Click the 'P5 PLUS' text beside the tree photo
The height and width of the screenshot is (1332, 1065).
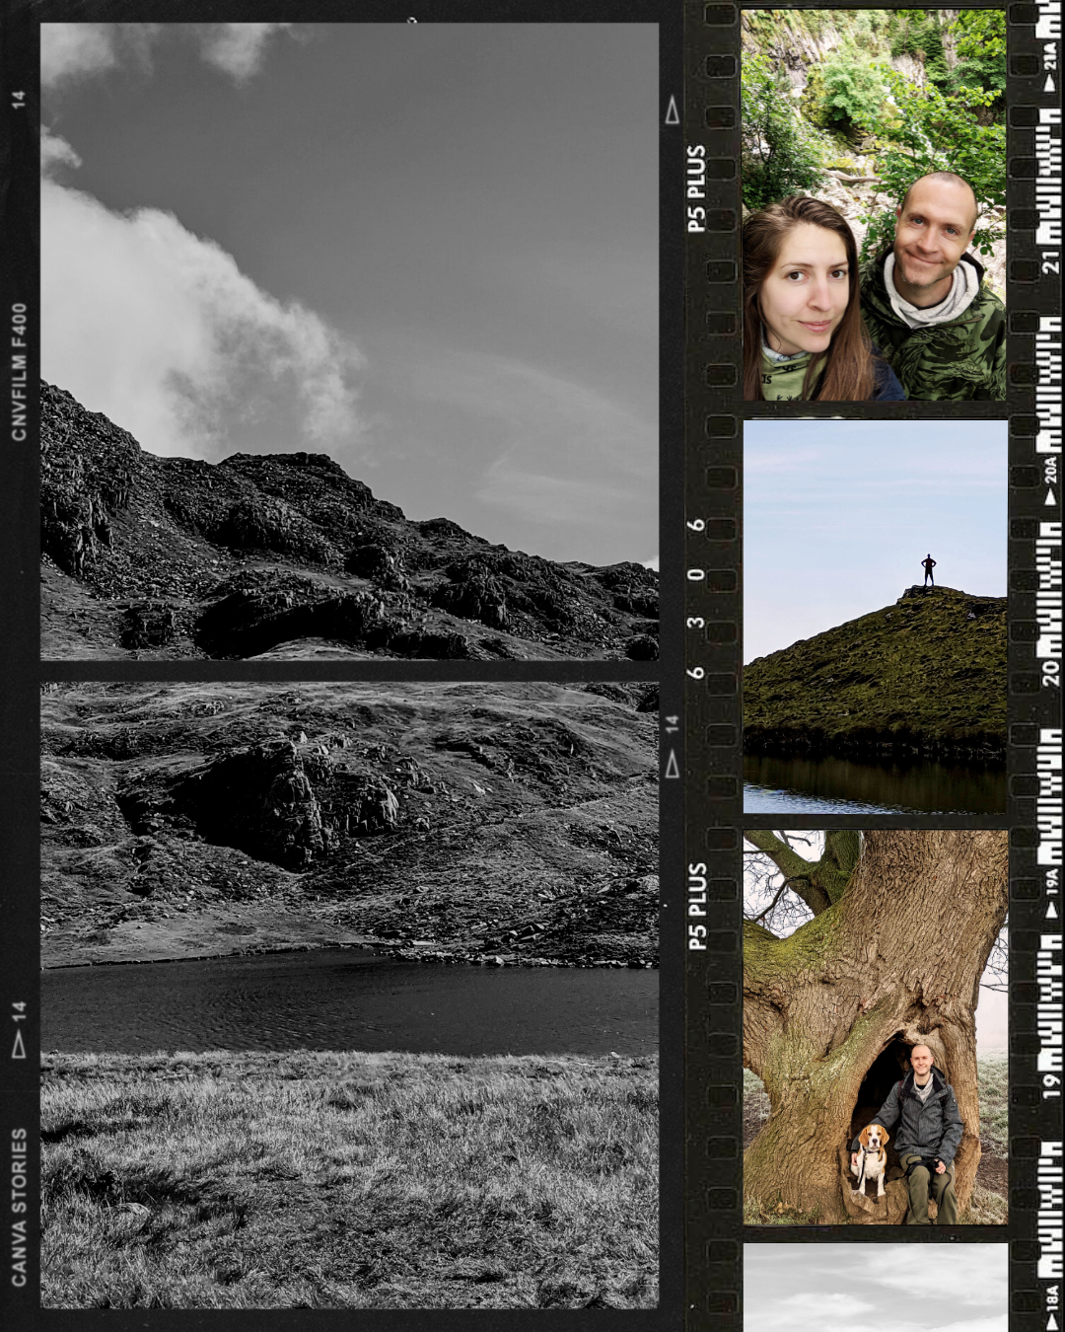click(696, 906)
